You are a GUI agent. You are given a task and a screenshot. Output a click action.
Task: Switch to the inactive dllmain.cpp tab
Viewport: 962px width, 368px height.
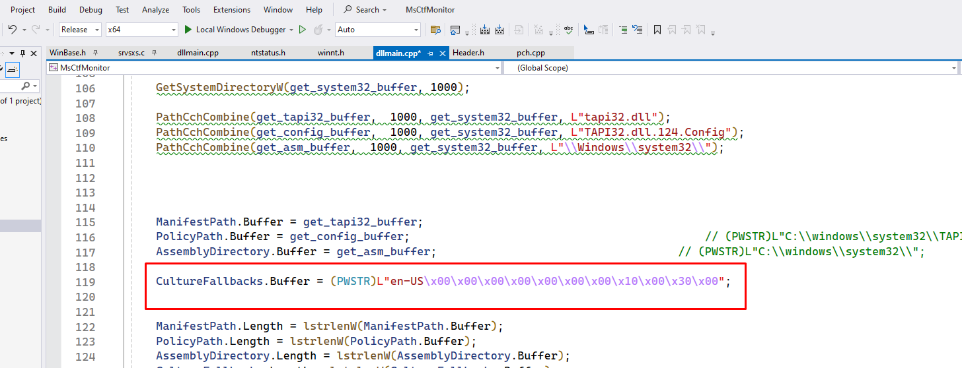click(198, 53)
